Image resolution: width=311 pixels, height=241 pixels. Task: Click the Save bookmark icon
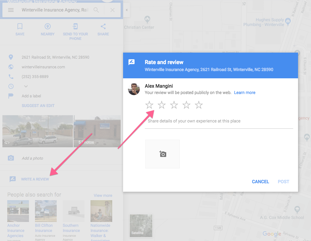click(20, 26)
